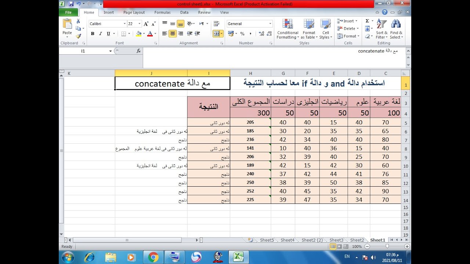Toggle Middle Align
This screenshot has width=470, height=264.
coord(172,24)
